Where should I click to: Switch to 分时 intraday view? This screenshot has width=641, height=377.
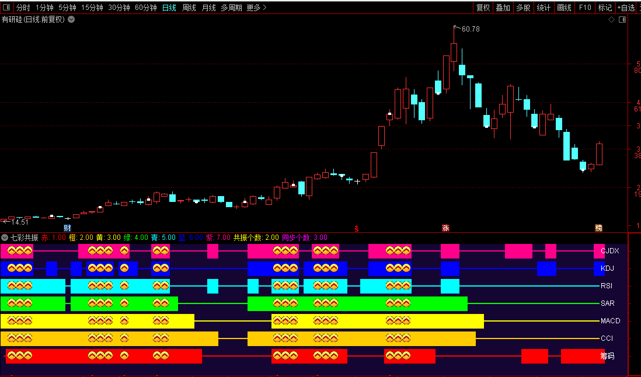tap(23, 8)
